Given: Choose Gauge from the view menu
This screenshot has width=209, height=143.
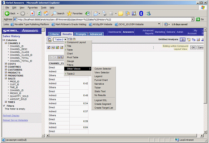Looking at the screenshot, I should pyautogui.click(x=70, y=61).
